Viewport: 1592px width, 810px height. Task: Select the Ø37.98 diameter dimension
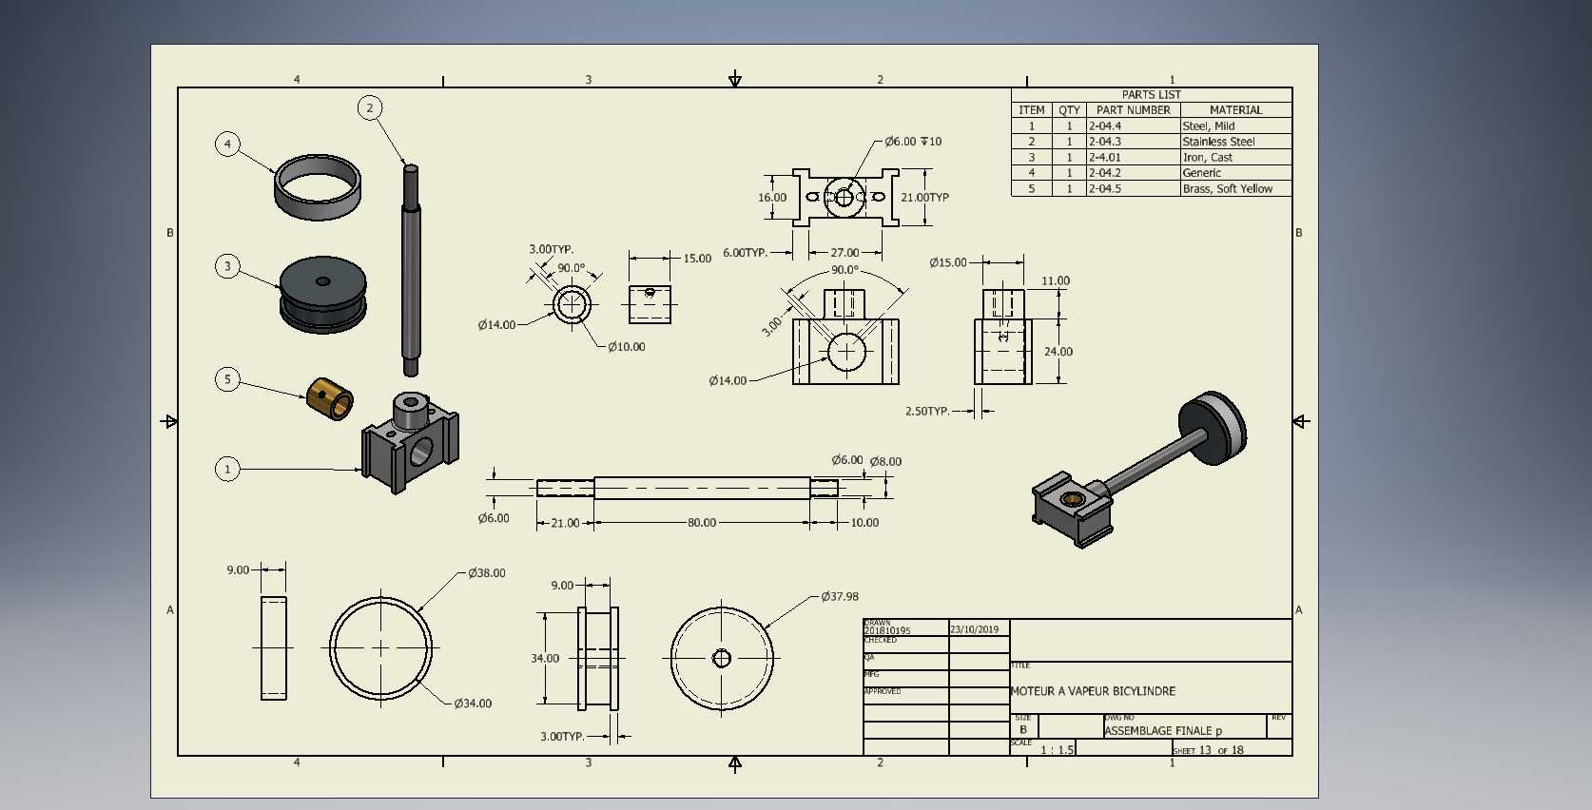tap(840, 597)
